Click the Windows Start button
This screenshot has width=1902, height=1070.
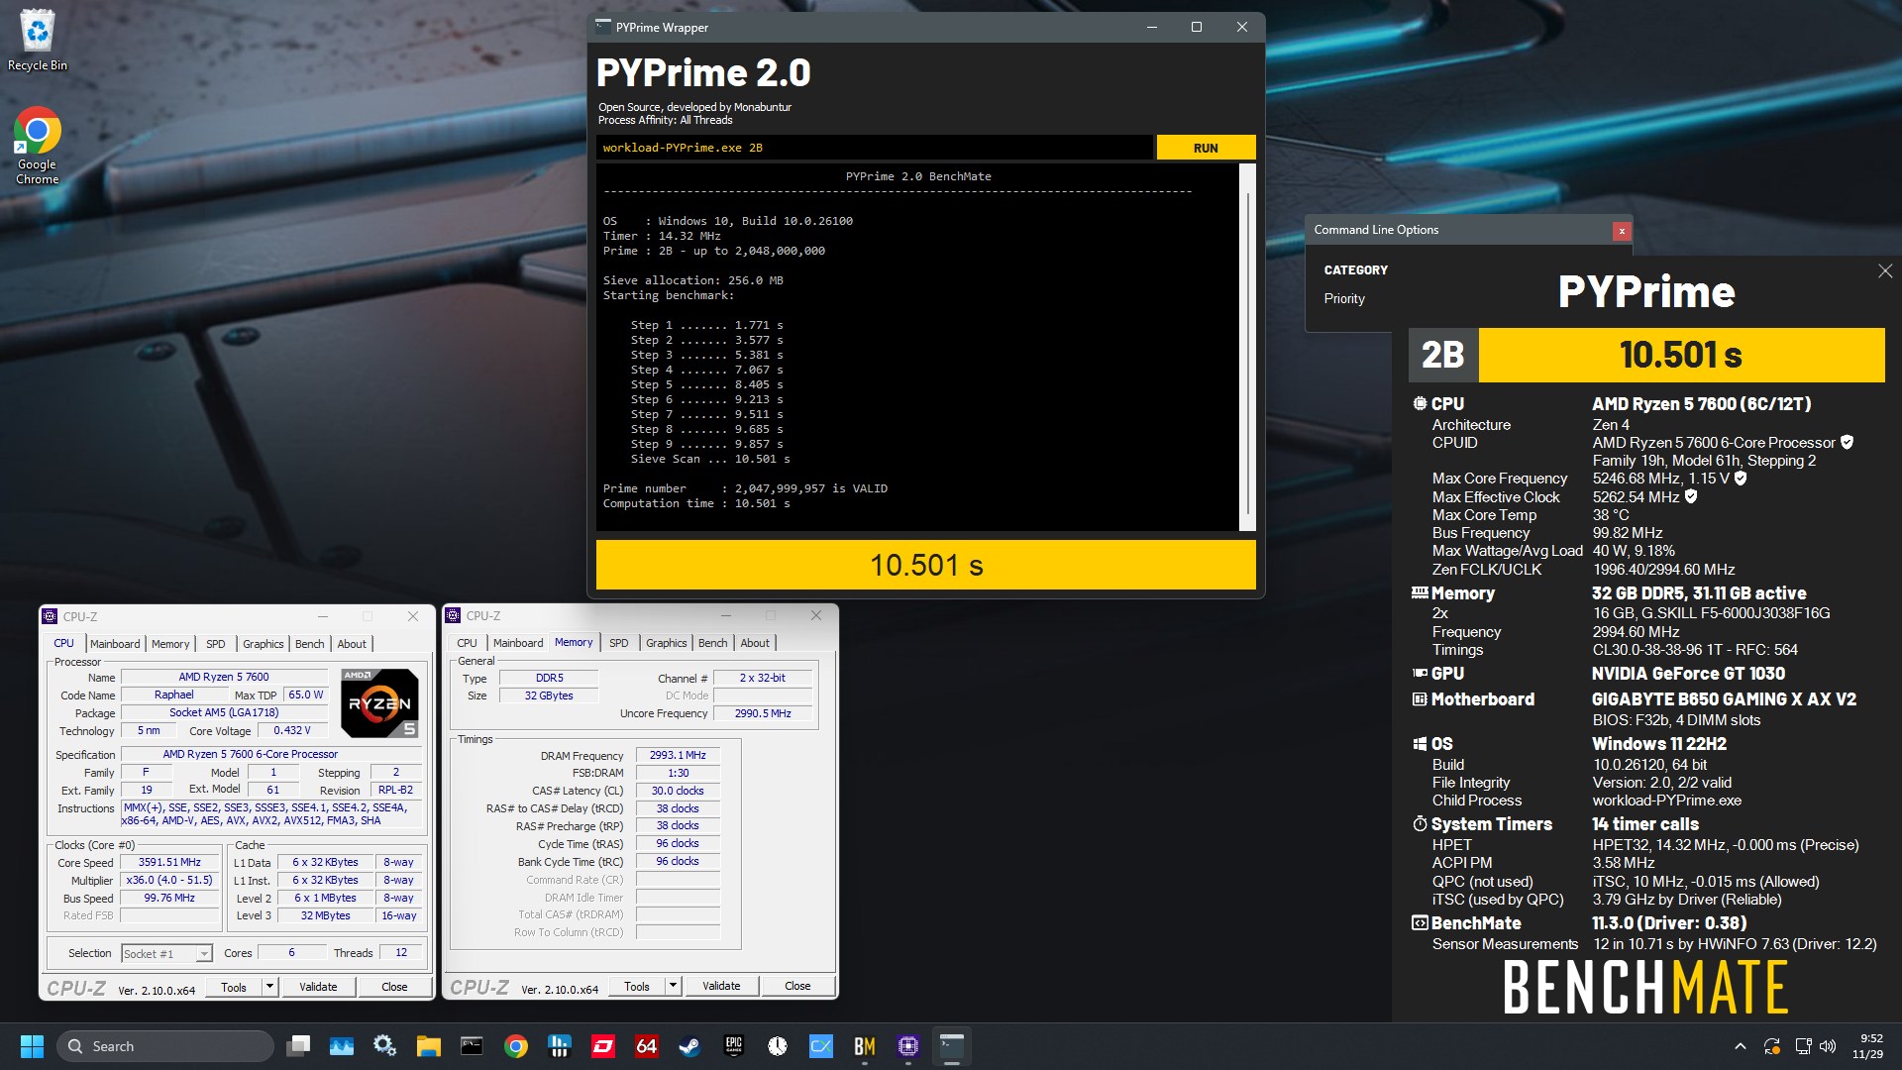coord(32,1046)
